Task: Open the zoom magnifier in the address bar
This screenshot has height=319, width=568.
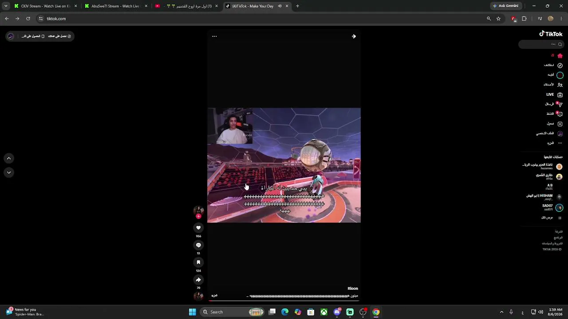Action: [x=489, y=19]
